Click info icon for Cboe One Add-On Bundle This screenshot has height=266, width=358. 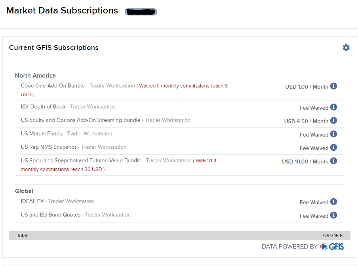333,86
